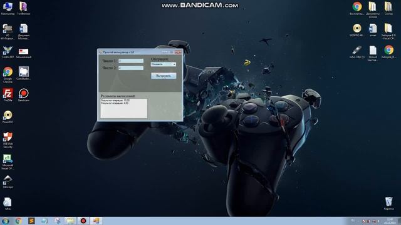
Task: Open the rufus USB drive icon at right
Action: (357, 52)
